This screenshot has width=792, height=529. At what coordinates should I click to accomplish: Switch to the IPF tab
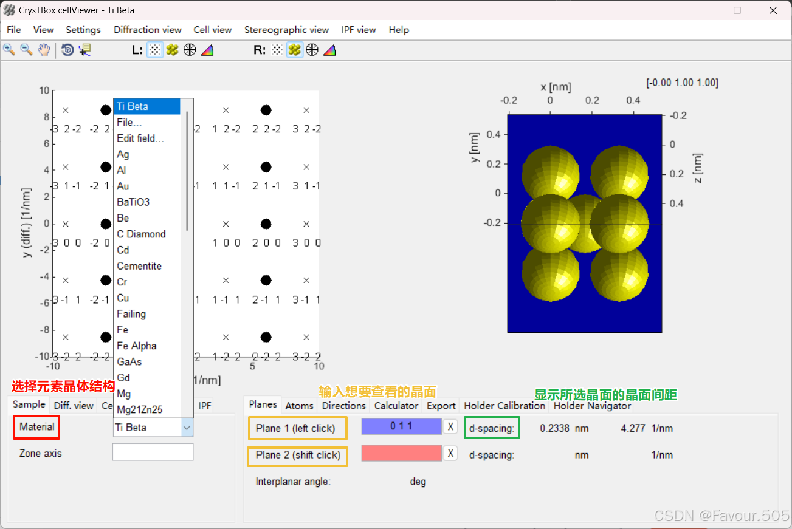205,406
